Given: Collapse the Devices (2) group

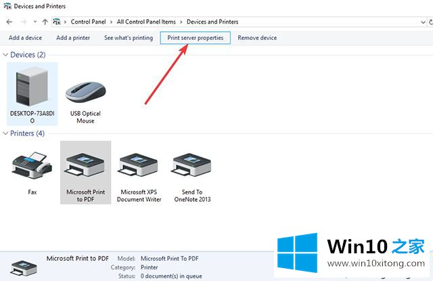Looking at the screenshot, I should coord(7,54).
